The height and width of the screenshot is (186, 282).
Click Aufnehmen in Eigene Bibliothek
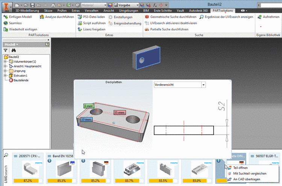point(268,17)
